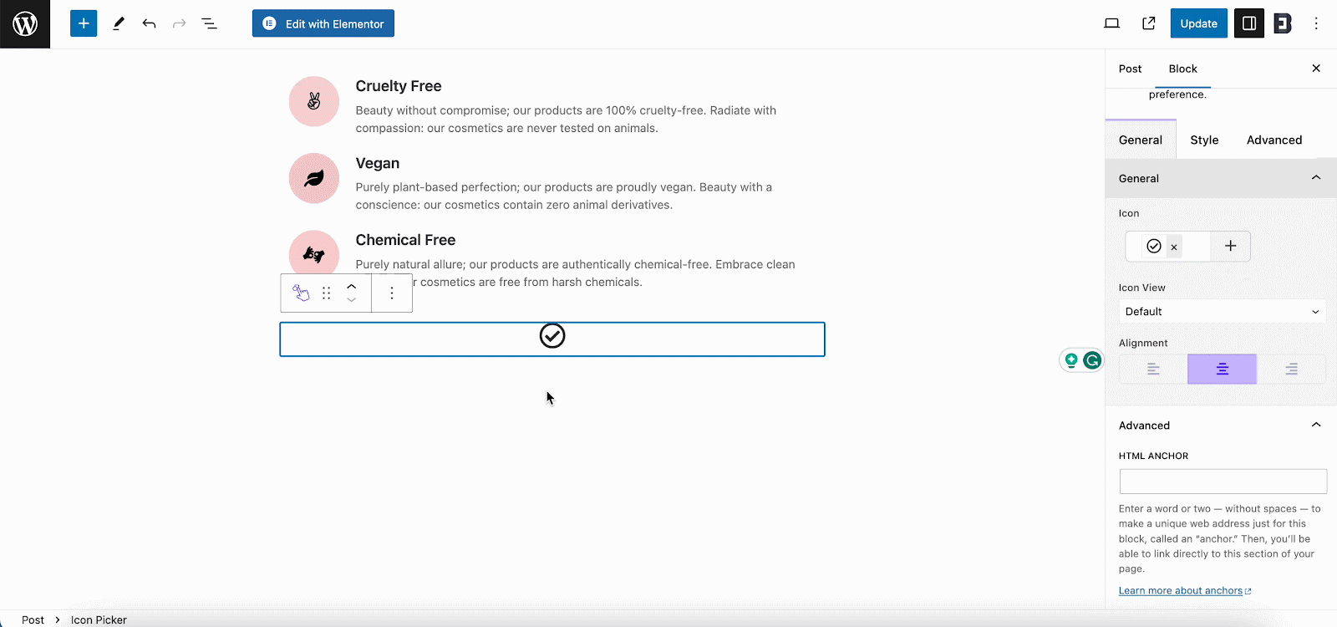The height and width of the screenshot is (627, 1337).
Task: Select the General settings tab
Action: pos(1141,140)
